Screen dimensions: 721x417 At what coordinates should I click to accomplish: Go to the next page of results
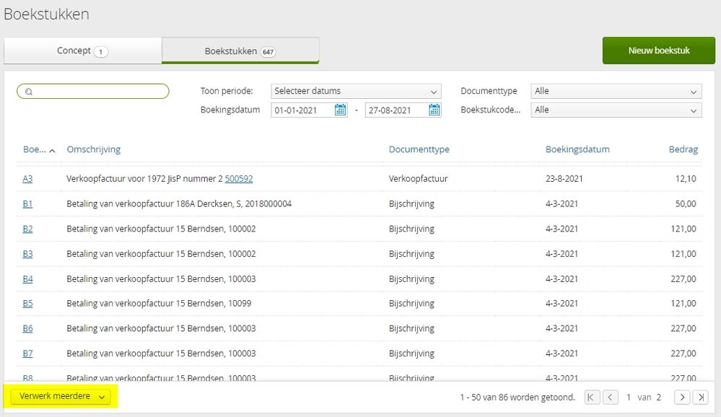pyautogui.click(x=681, y=398)
